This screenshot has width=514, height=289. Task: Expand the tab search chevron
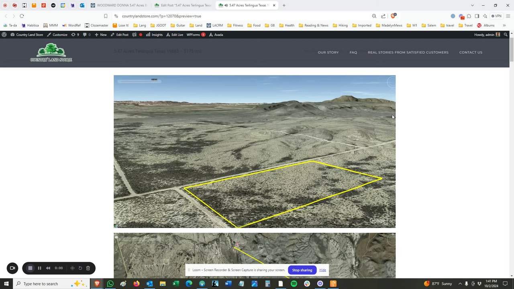(x=472, y=5)
